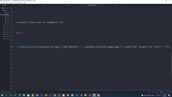Open the GitHub panel from status bar
The width and height of the screenshot is (172, 97).
pos(162,92)
